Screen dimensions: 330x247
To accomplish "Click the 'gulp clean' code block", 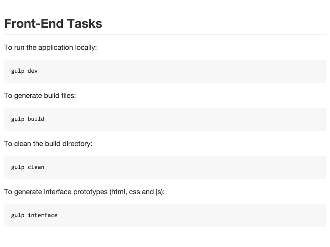I will click(x=165, y=168).
